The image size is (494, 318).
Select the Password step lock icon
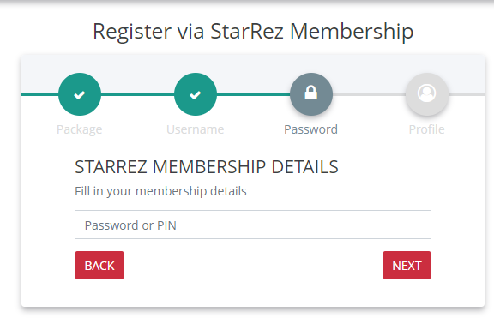pos(311,94)
